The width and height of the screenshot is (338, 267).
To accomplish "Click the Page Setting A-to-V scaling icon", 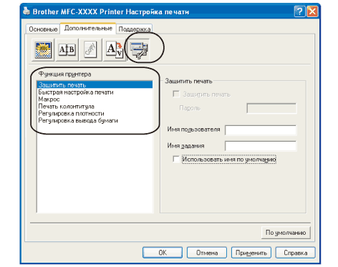I will coord(115,50).
